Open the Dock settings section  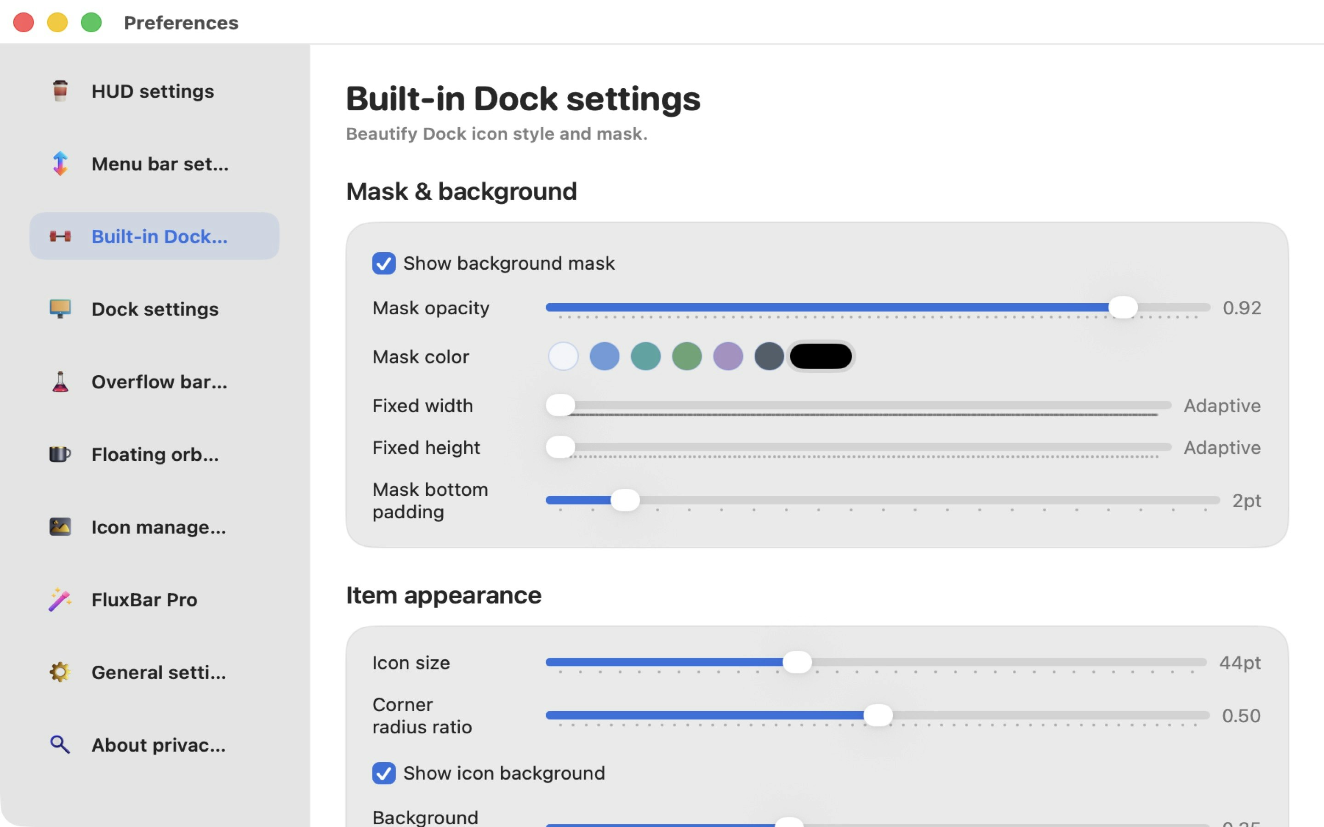point(155,309)
